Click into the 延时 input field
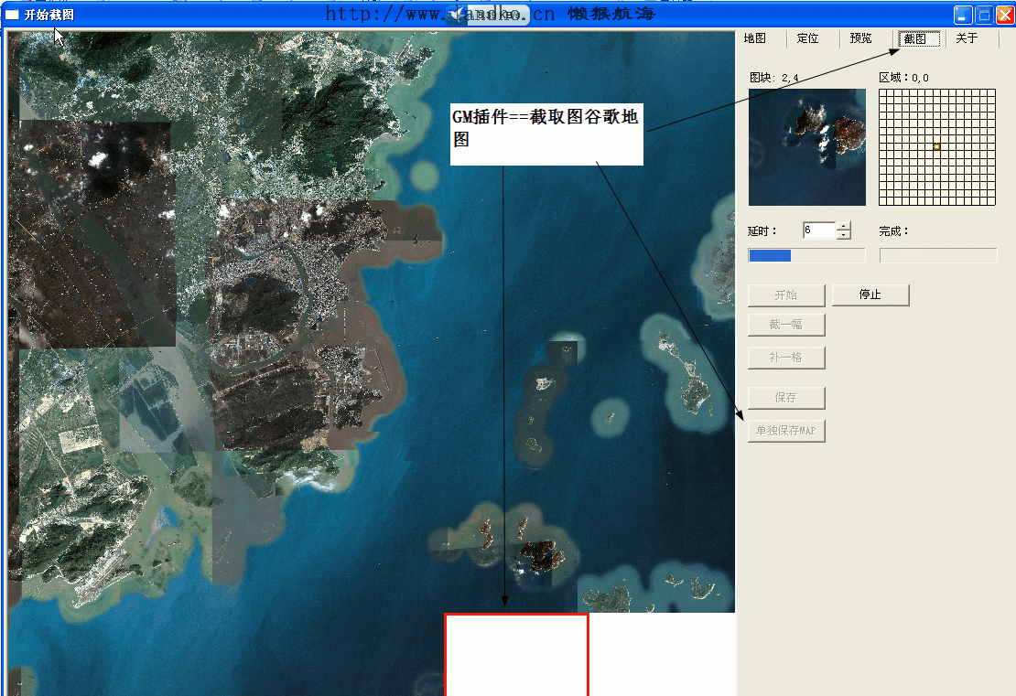 (820, 230)
